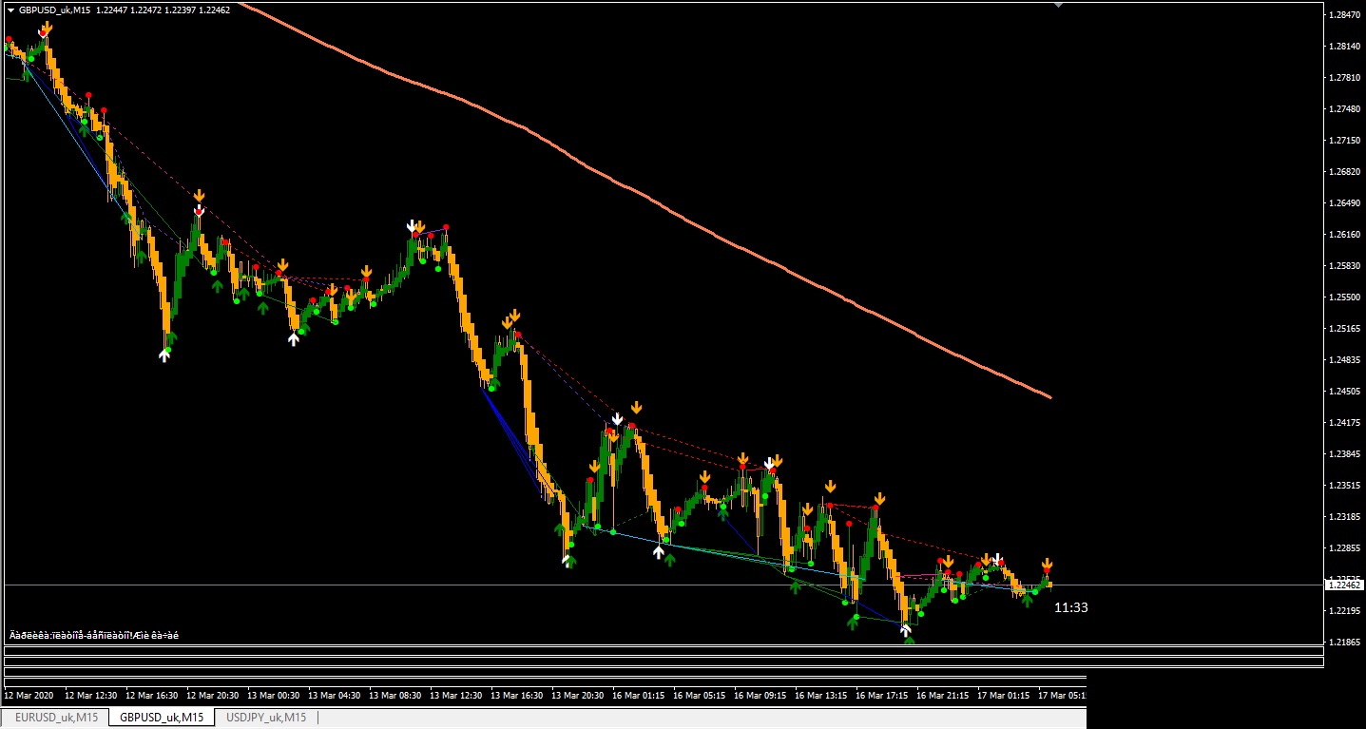This screenshot has width=1366, height=729.
Task: Click price scale value 1.23185
Action: pyautogui.click(x=1344, y=517)
